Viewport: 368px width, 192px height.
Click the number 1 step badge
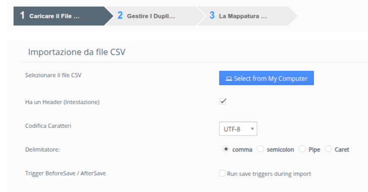(x=22, y=16)
